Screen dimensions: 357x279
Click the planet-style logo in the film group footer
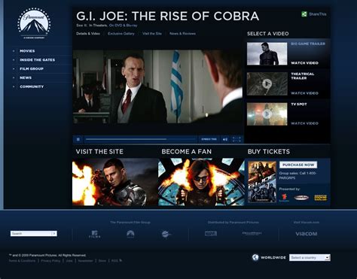click(x=166, y=235)
